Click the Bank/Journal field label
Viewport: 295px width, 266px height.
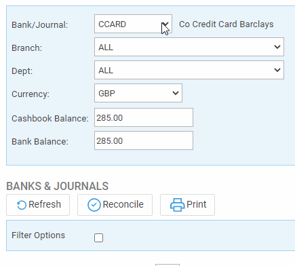(x=40, y=25)
